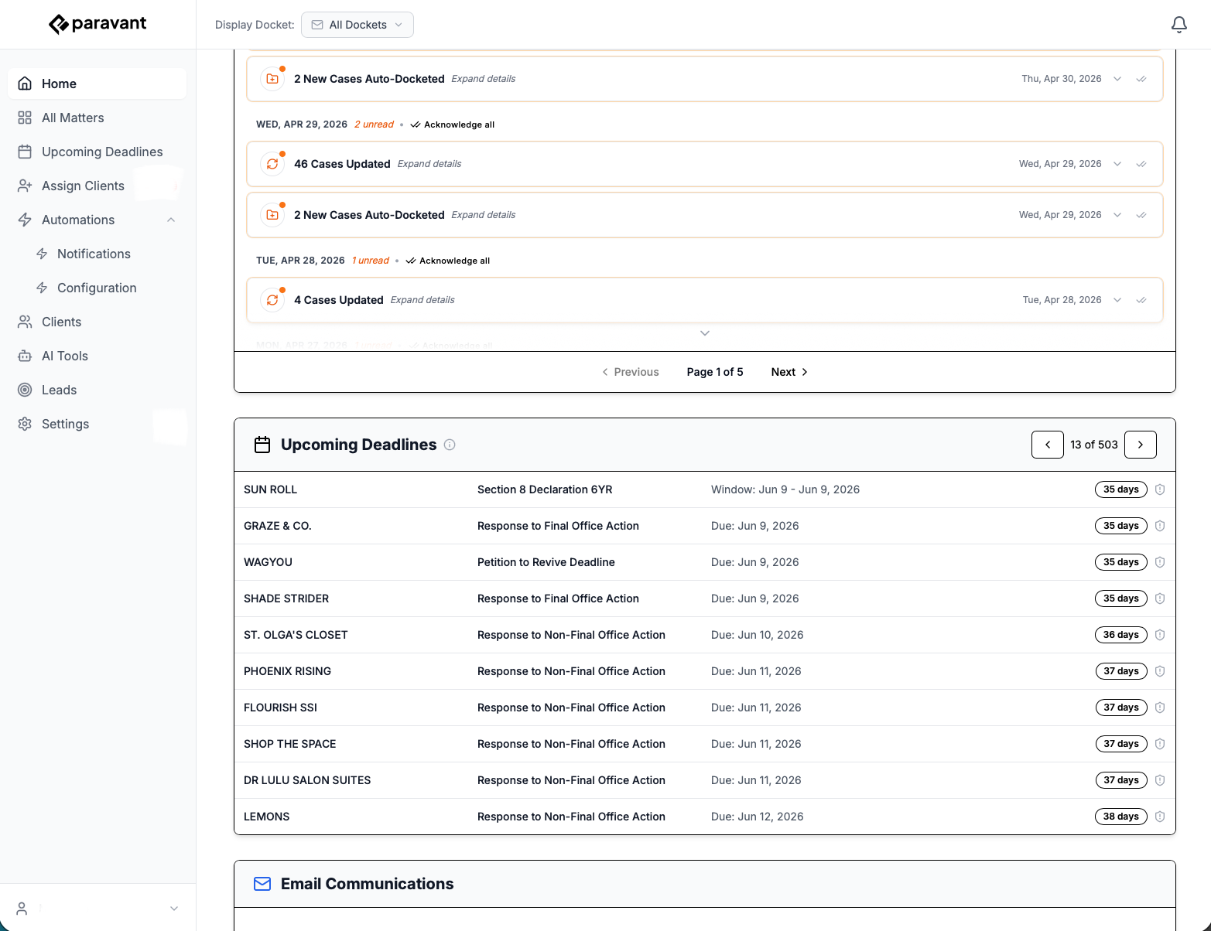
Task: Expand chevron on Apr 30 Auto-Docketed card
Action: [1117, 79]
